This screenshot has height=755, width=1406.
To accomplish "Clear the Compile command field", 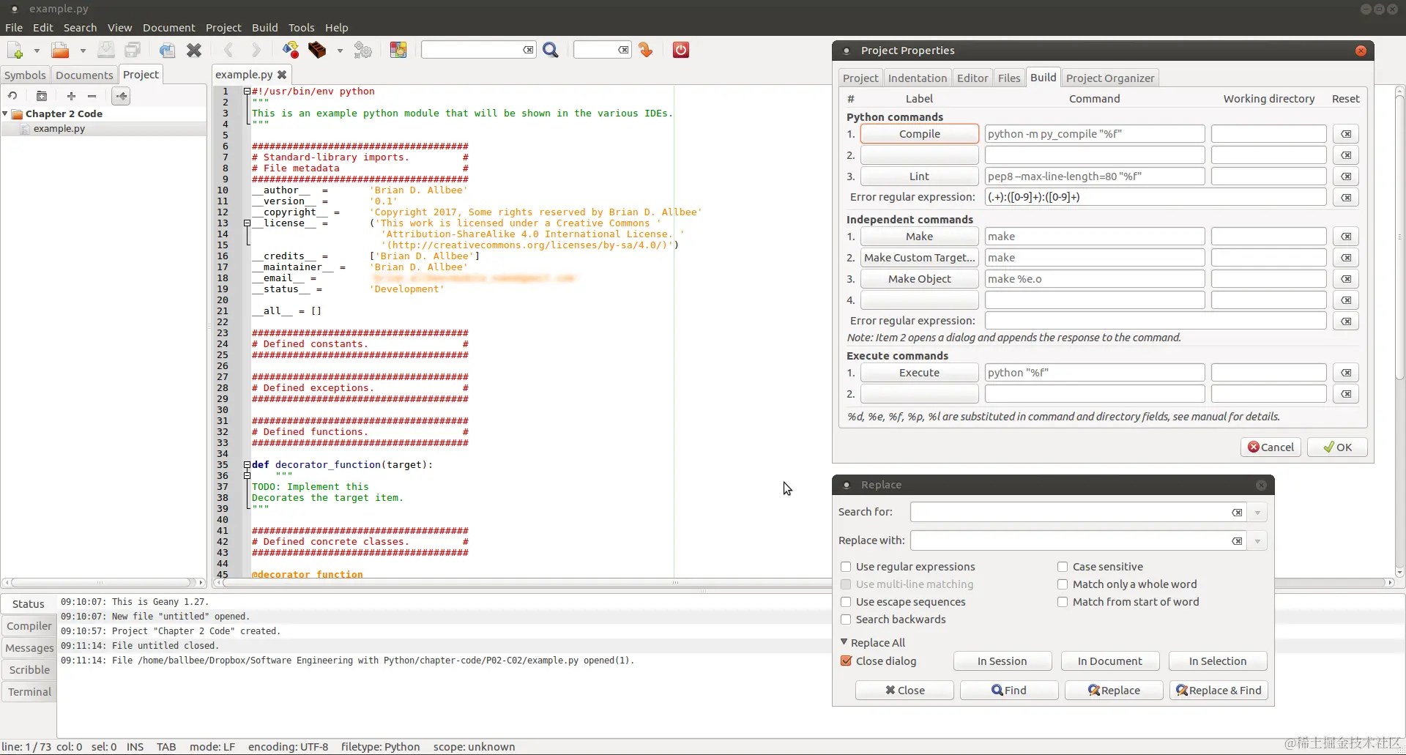I will 1346,134.
